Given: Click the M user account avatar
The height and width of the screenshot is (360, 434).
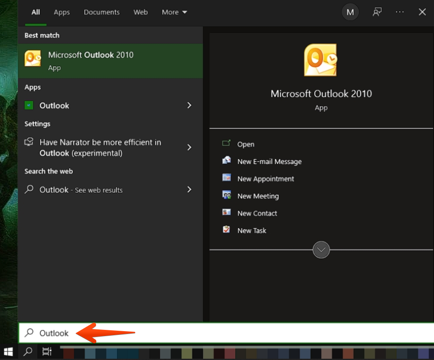Looking at the screenshot, I should [x=350, y=12].
